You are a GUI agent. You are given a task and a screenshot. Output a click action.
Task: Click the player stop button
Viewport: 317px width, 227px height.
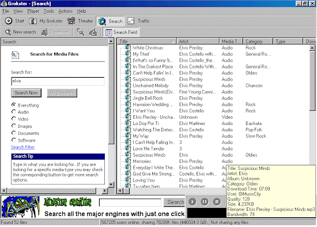coord(217,202)
